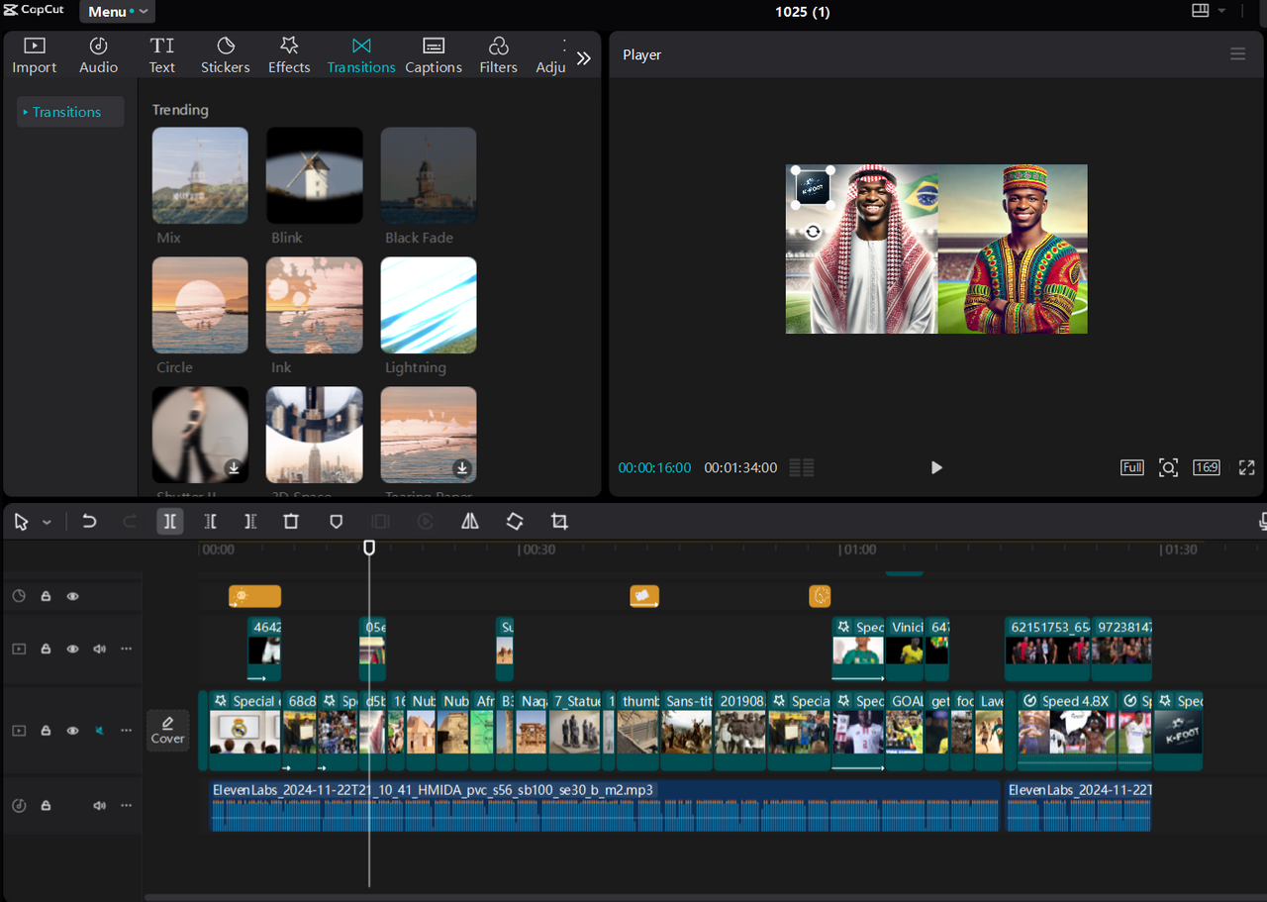Play the video preview
1267x902 pixels.
click(x=936, y=467)
